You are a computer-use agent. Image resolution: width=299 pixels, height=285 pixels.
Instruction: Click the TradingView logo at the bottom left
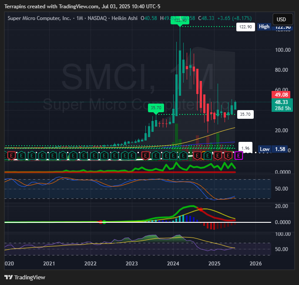coord(25,277)
